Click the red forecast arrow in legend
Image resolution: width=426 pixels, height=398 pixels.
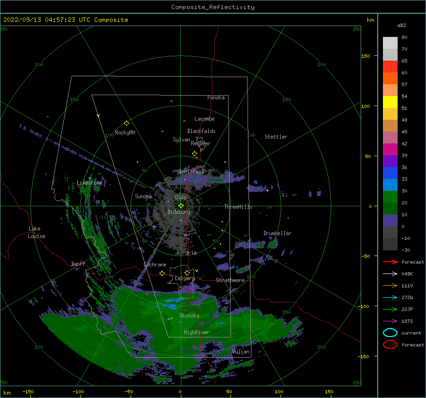point(390,262)
